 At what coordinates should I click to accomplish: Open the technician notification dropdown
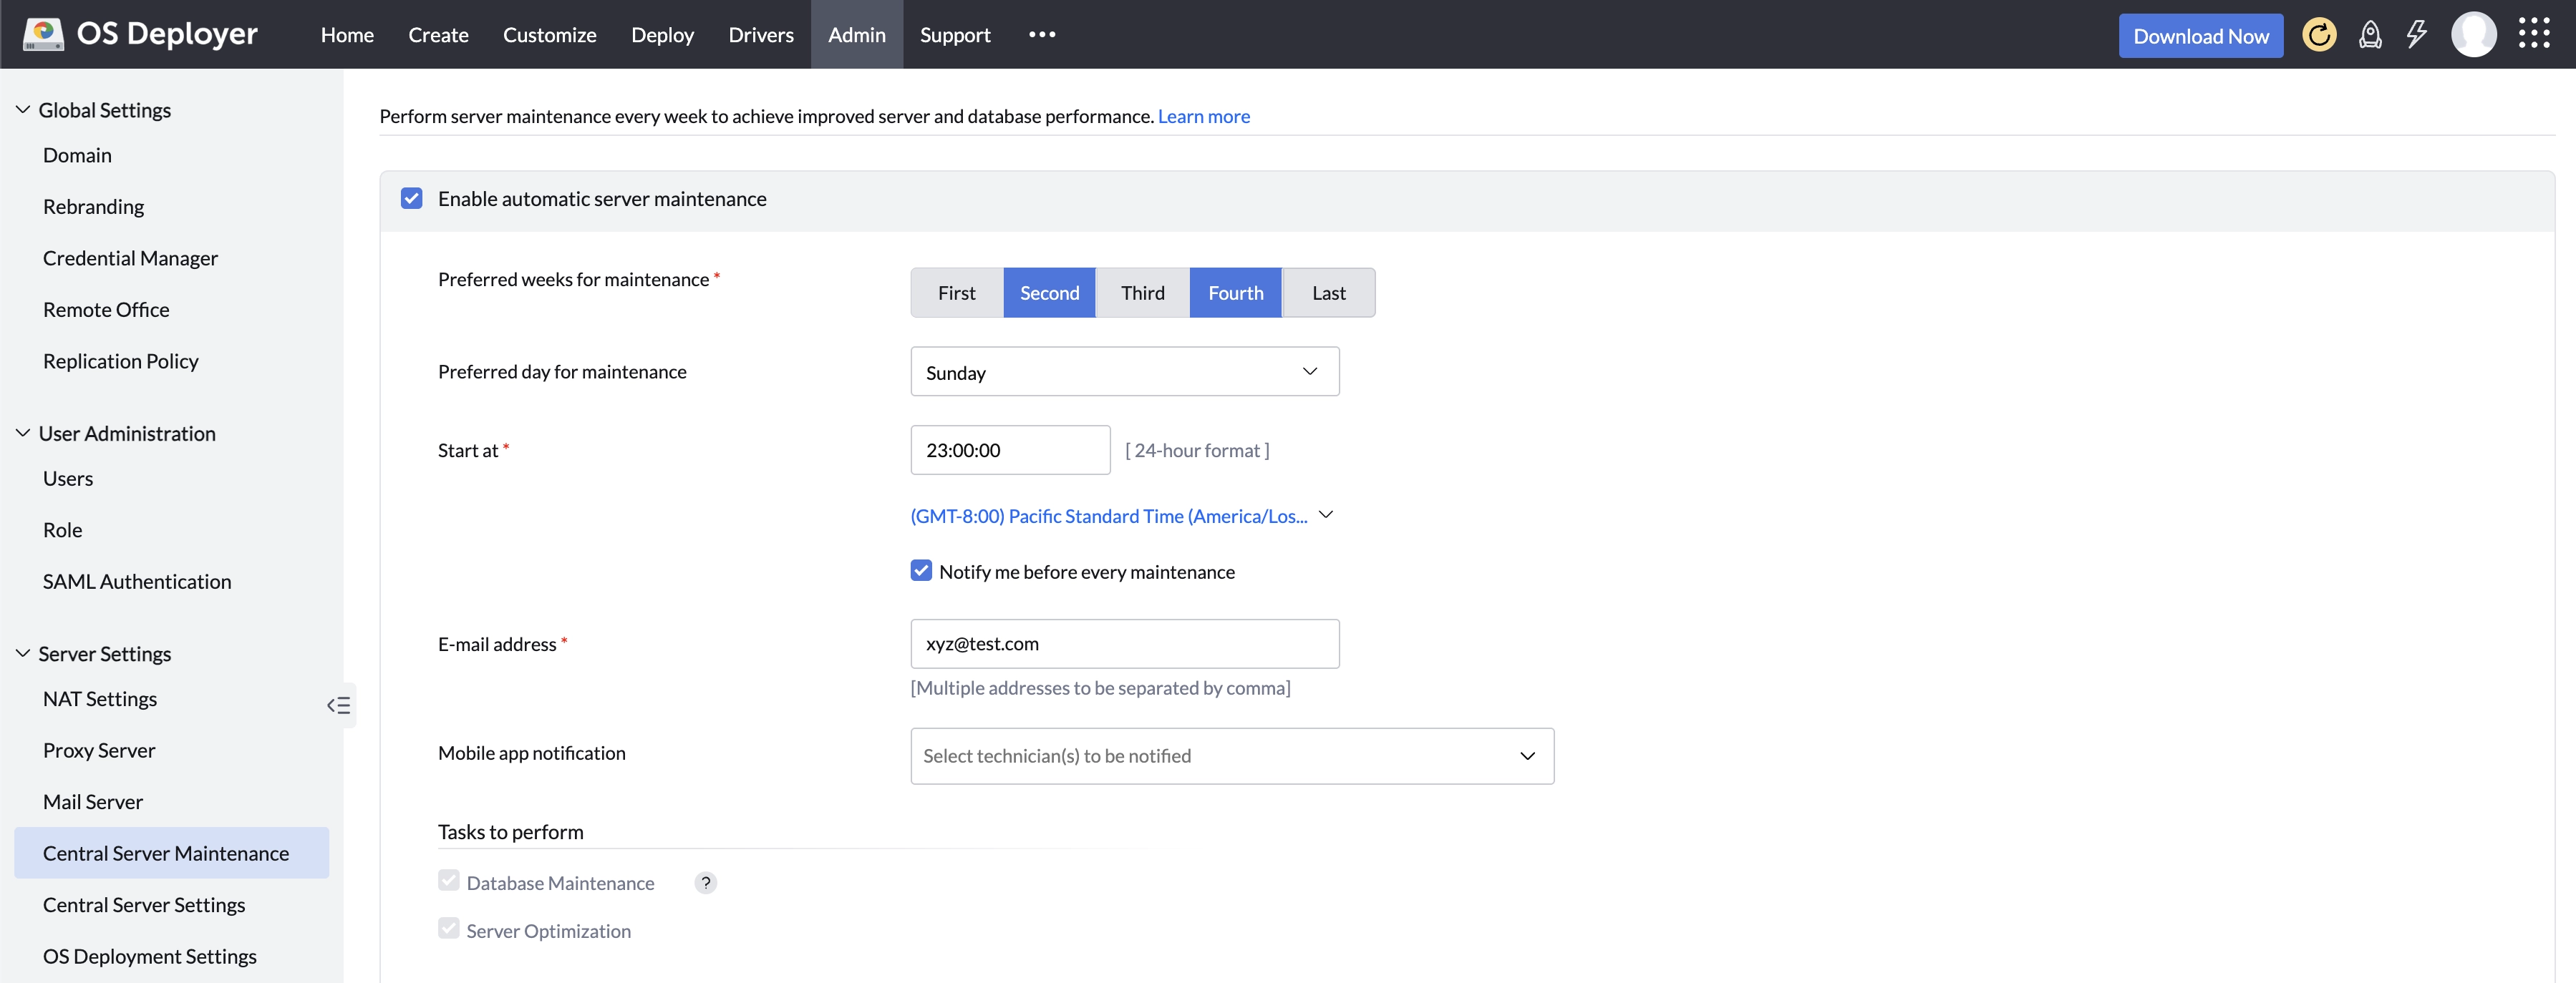[1231, 756]
